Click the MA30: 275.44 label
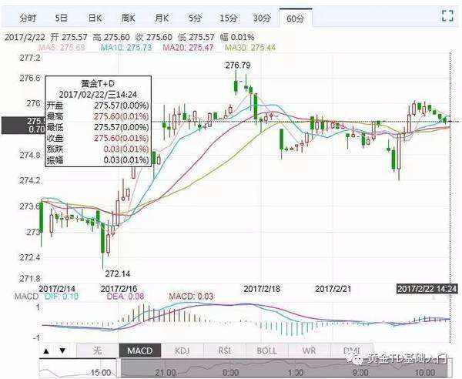462x379 pixels. click(x=250, y=47)
